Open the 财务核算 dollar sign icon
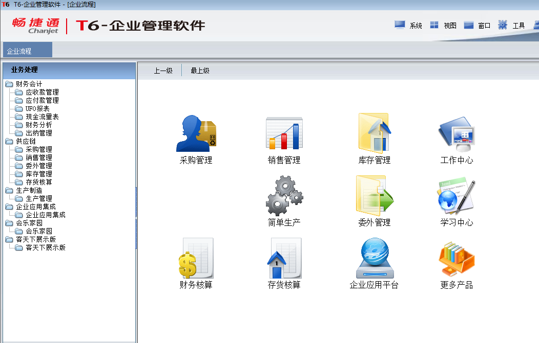This screenshot has height=343, width=539. pyautogui.click(x=196, y=258)
